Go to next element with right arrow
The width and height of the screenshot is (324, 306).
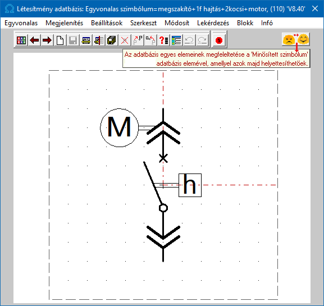pos(47,40)
